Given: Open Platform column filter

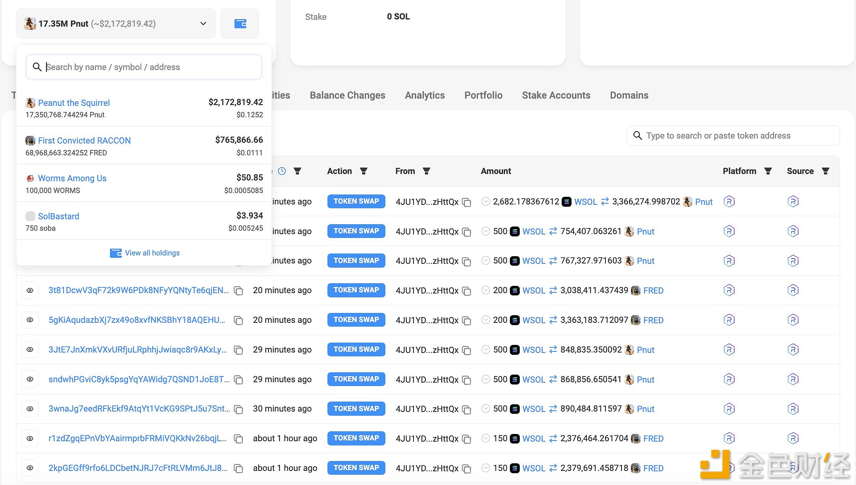Looking at the screenshot, I should point(768,171).
